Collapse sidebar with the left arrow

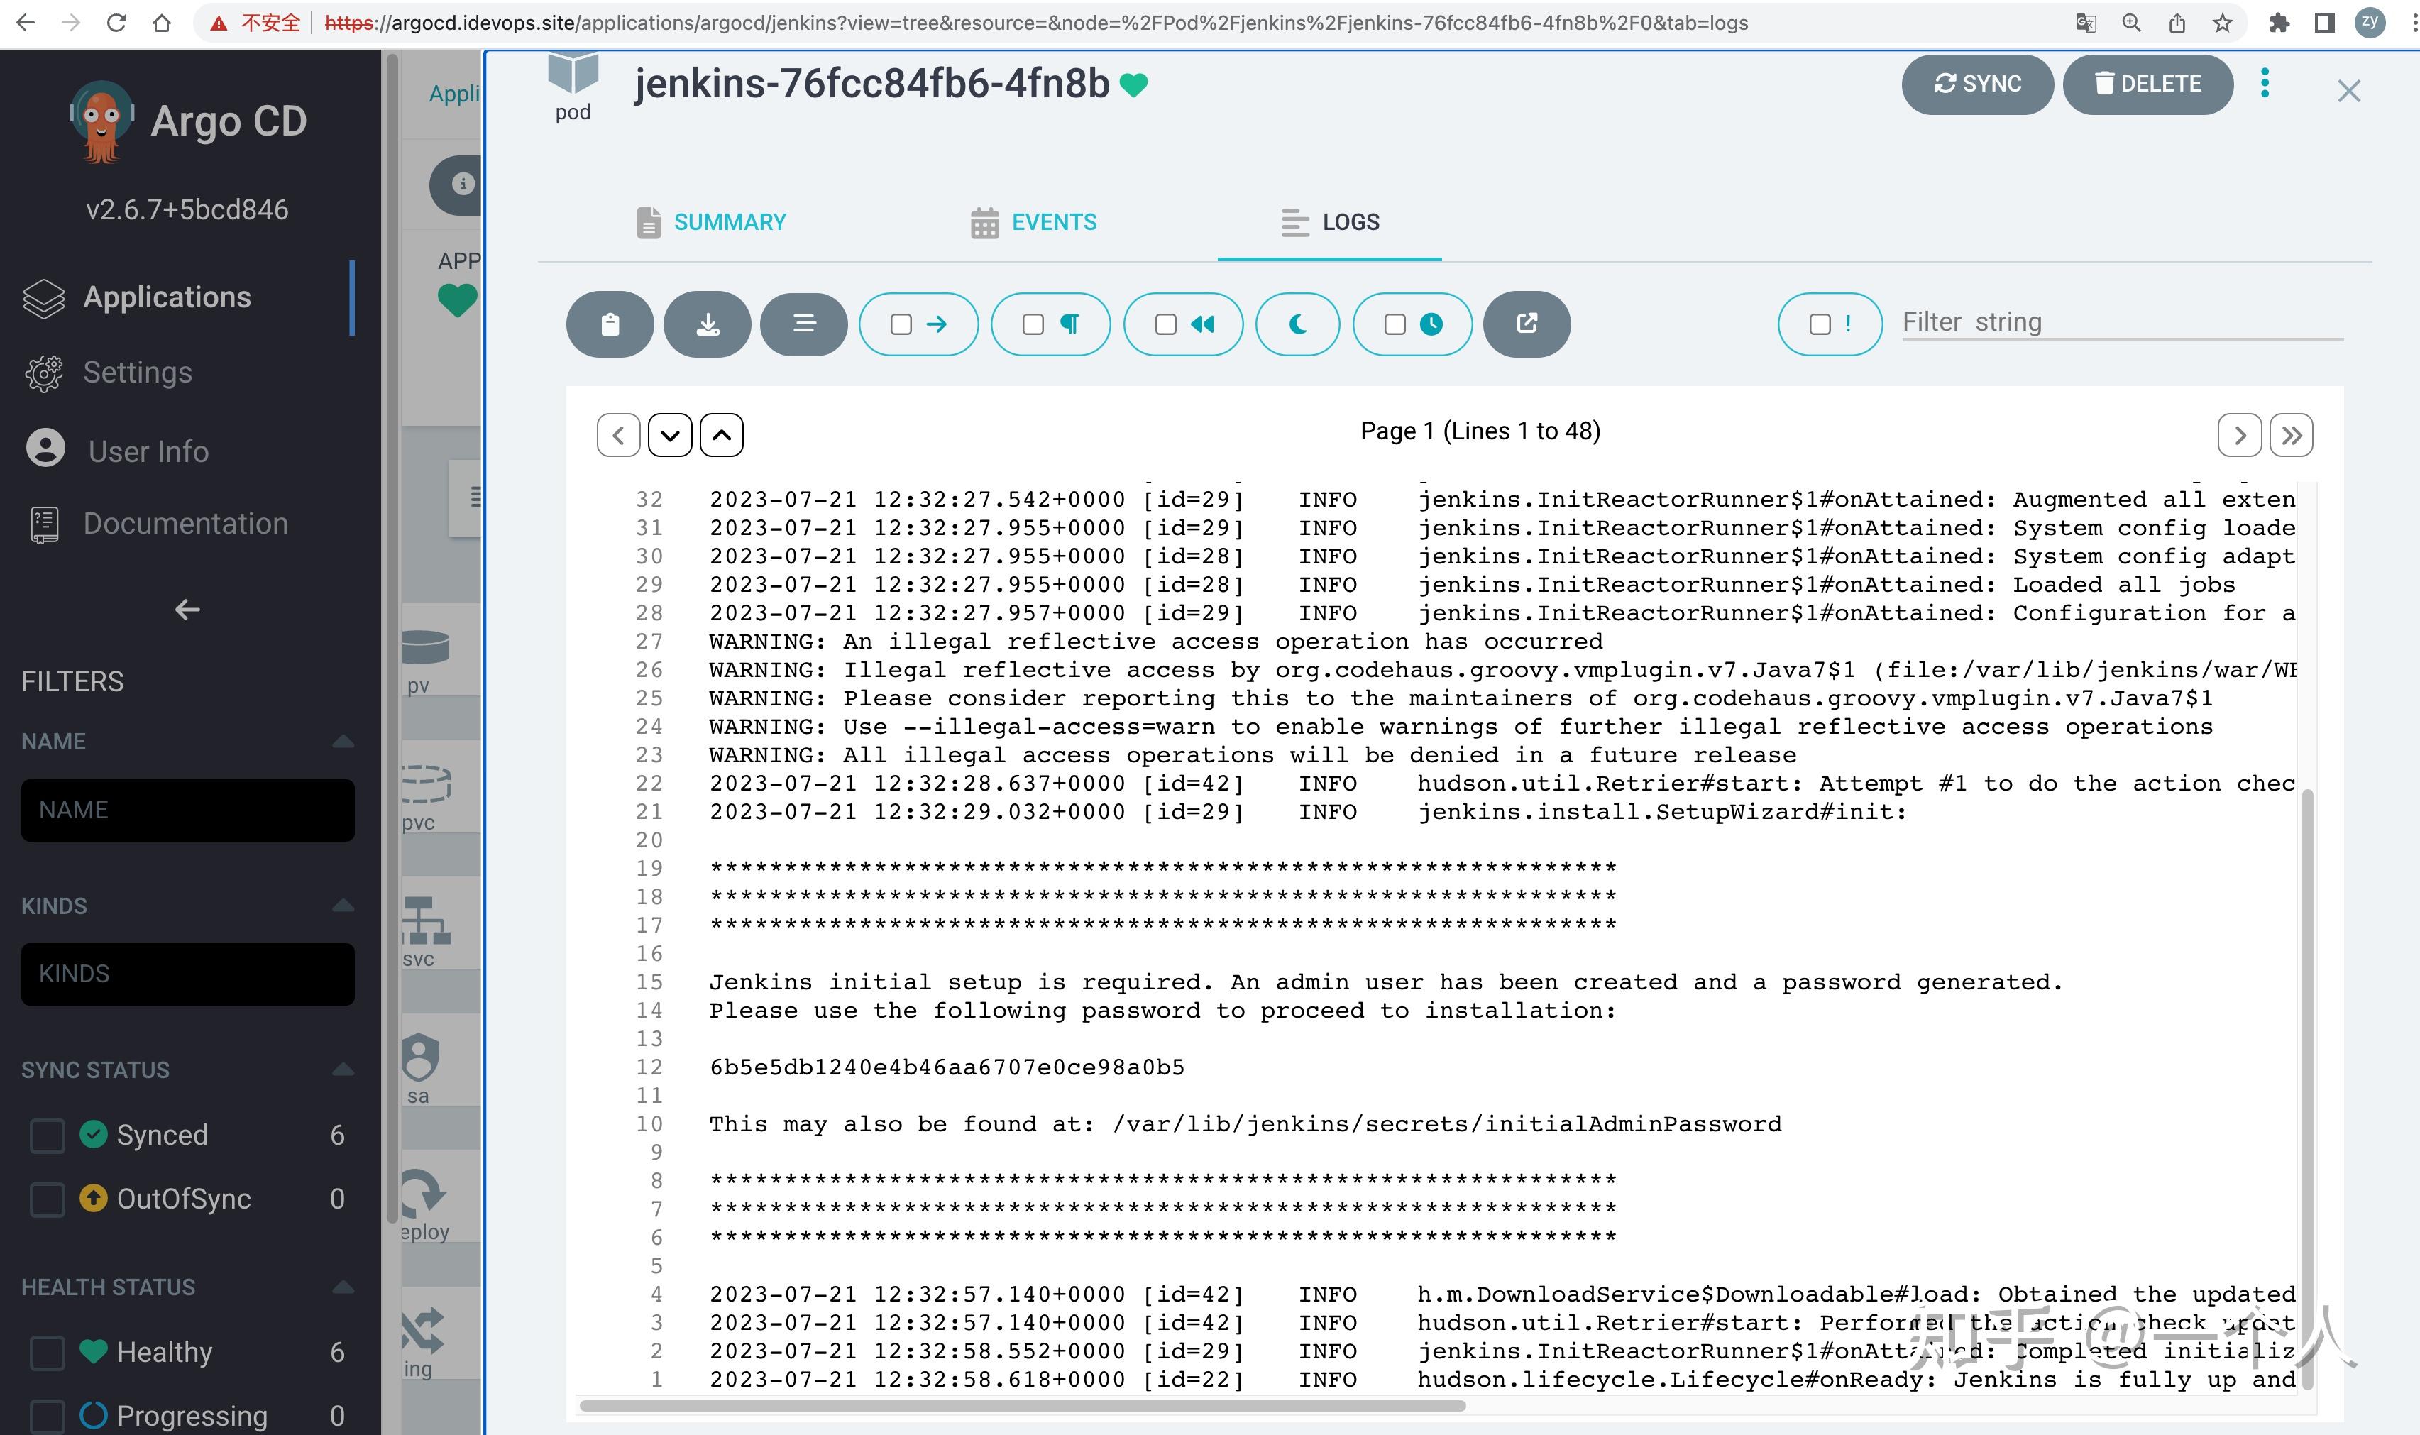(187, 609)
